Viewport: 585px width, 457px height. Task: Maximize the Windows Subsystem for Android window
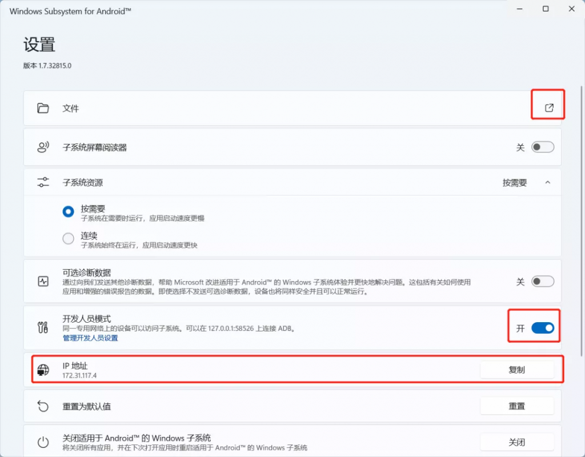pyautogui.click(x=546, y=9)
